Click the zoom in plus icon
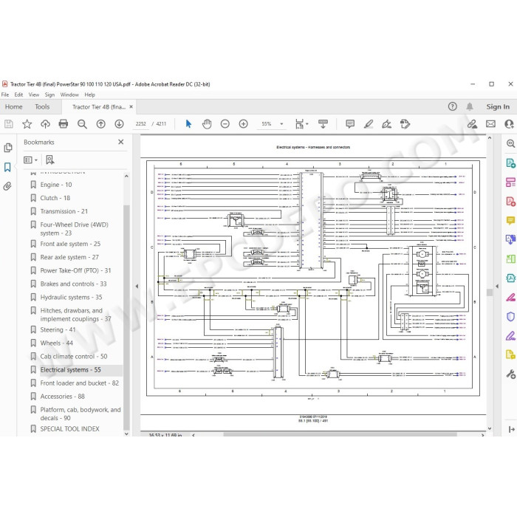The height and width of the screenshot is (517, 517). [x=243, y=124]
